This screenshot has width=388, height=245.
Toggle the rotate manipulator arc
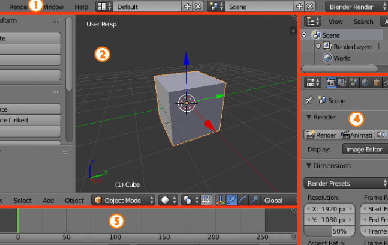tap(243, 200)
